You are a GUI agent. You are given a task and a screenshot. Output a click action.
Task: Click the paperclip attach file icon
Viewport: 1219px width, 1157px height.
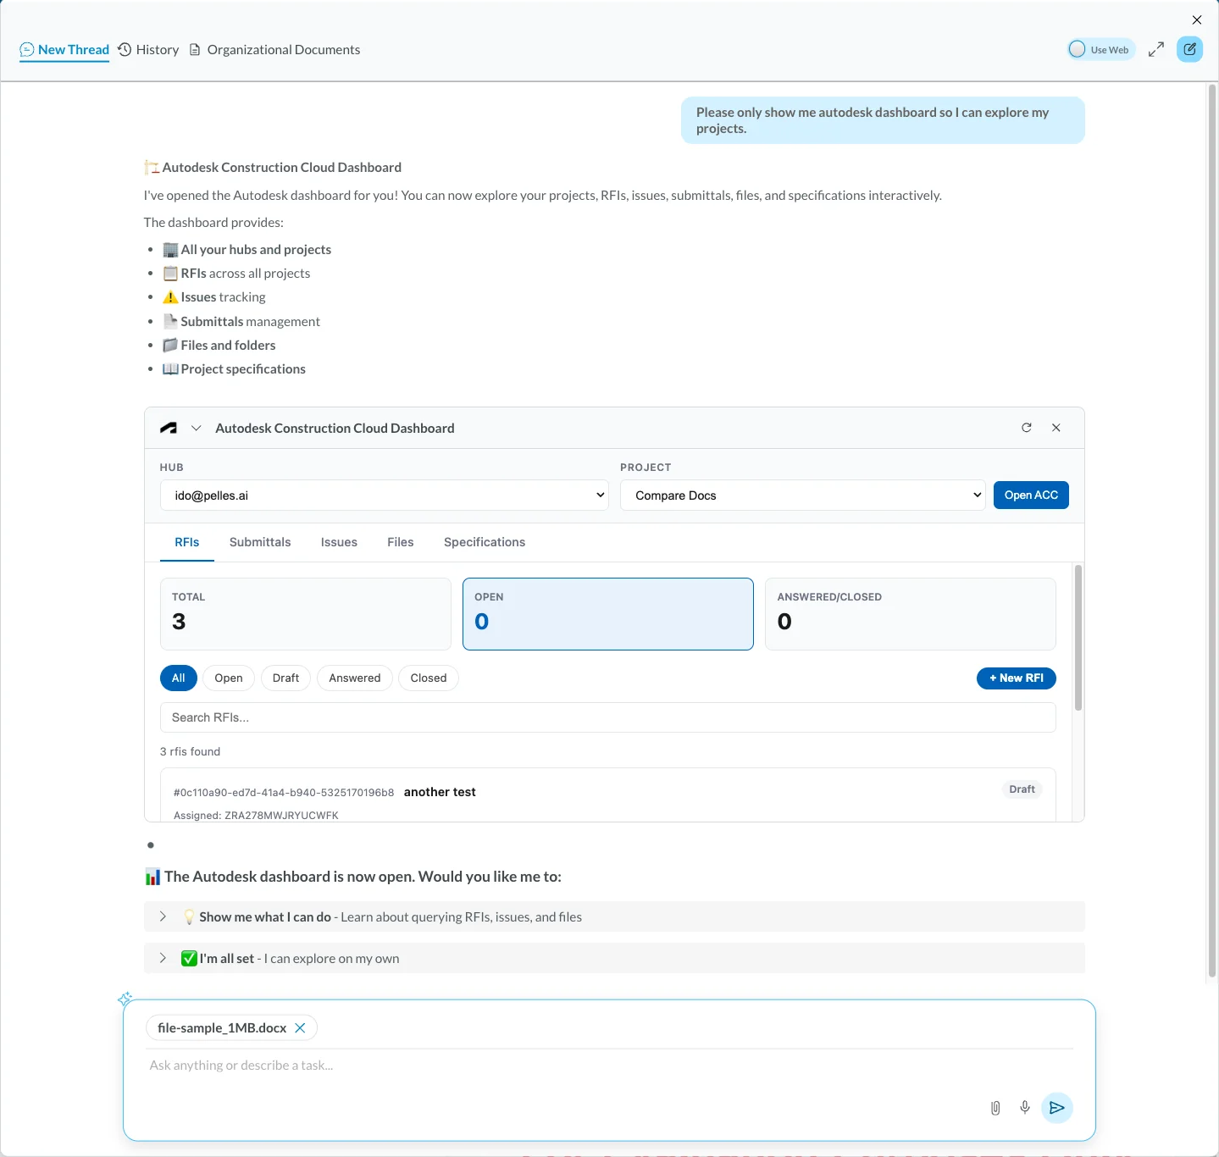995,1108
